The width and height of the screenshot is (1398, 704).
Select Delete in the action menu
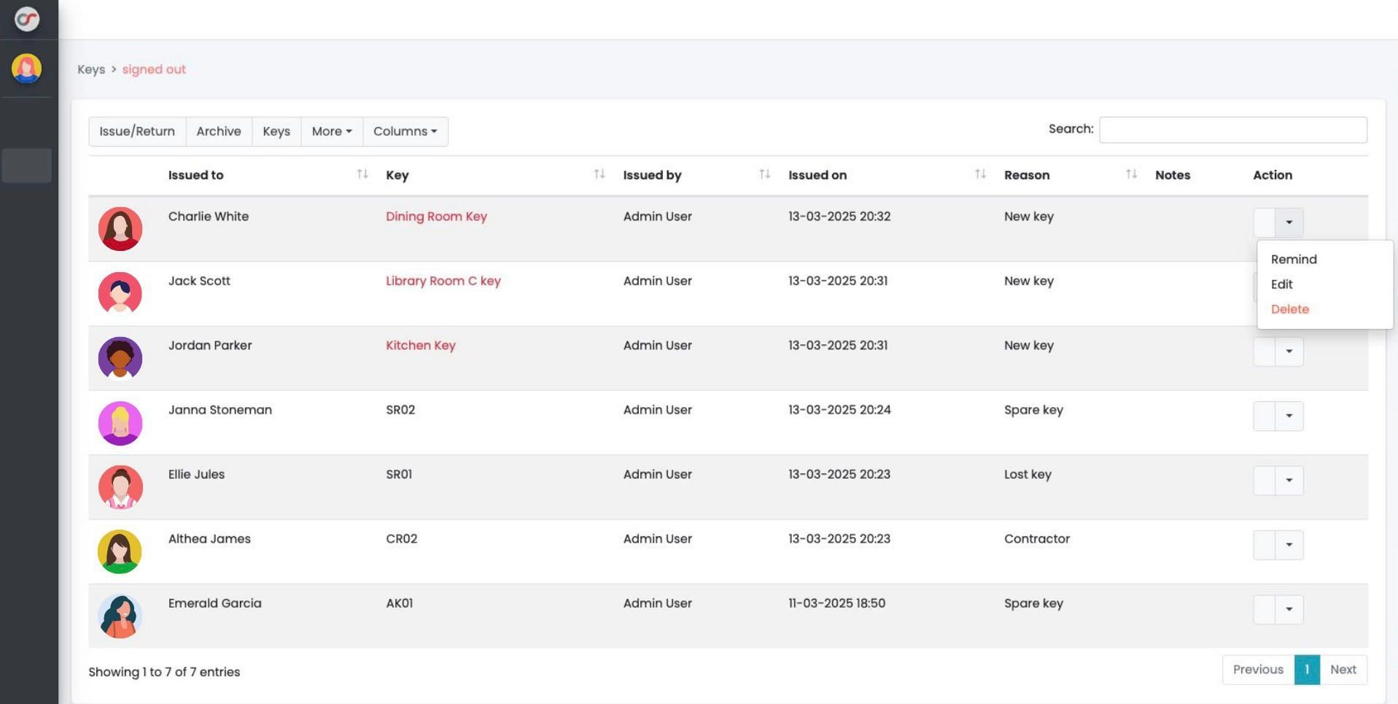coord(1289,309)
